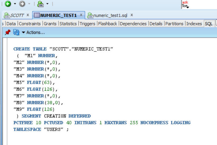Open the Actions... dropdown menu
The height and width of the screenshot is (145, 217).
pyautogui.click(x=33, y=33)
